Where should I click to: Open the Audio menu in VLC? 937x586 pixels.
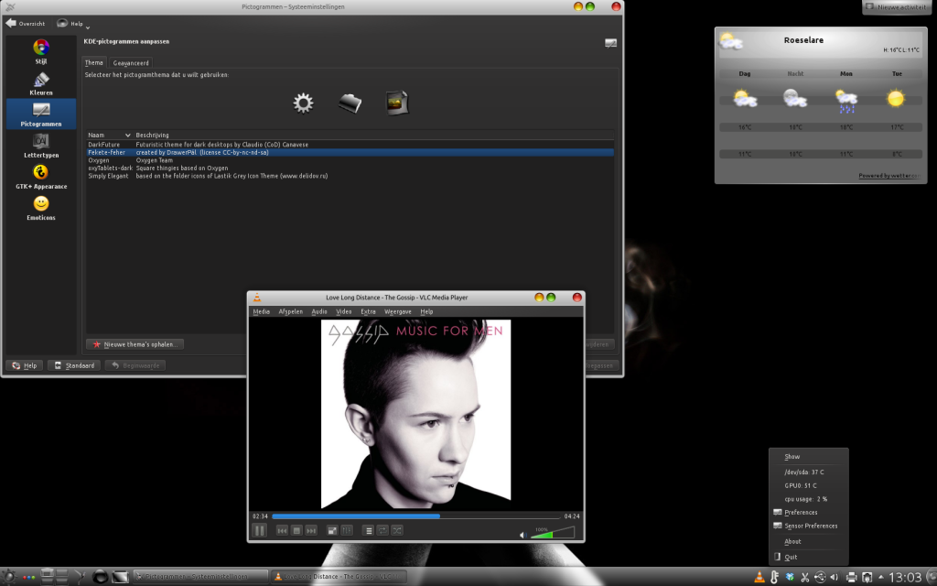319,311
